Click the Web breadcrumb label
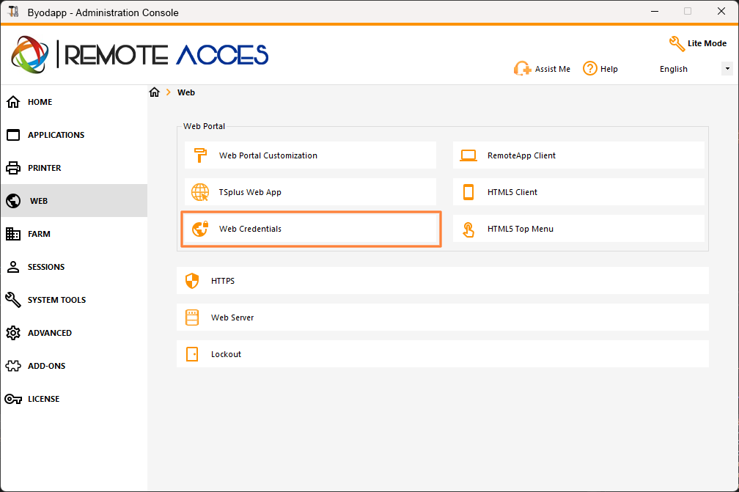 [x=186, y=92]
